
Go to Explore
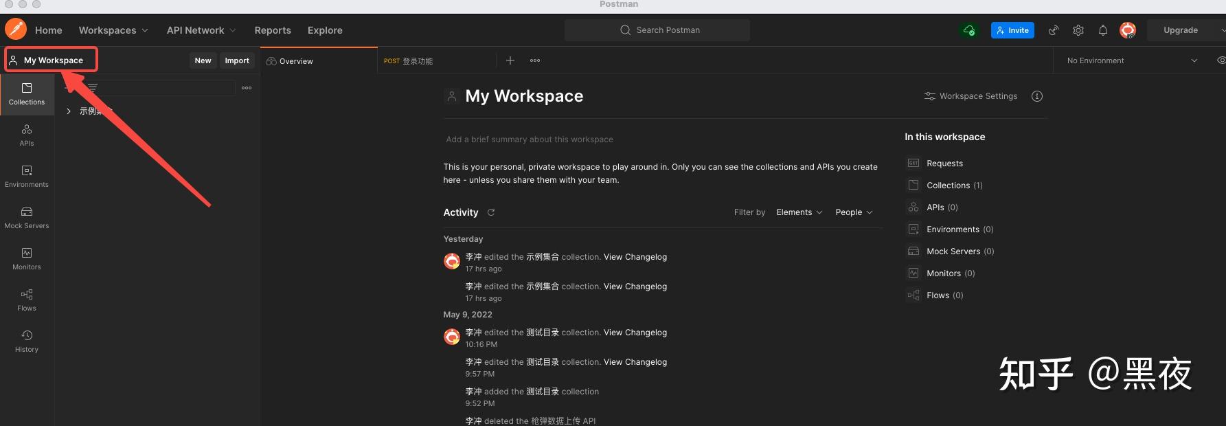click(325, 30)
